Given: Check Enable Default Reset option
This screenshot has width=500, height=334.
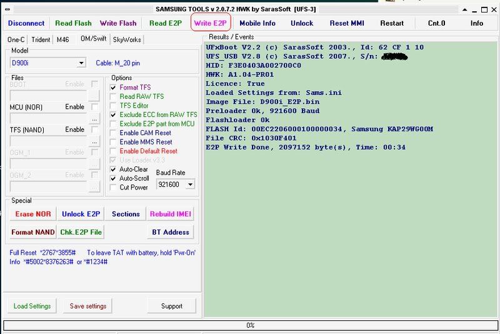Looking at the screenshot, I should pyautogui.click(x=113, y=151).
